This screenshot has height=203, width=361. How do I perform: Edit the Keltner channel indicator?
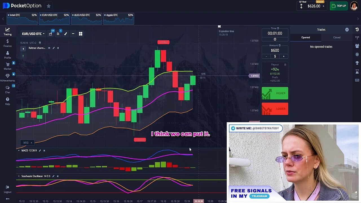54,48
